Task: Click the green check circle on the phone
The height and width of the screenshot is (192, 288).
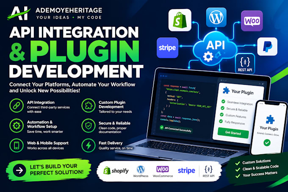Action: [267, 142]
